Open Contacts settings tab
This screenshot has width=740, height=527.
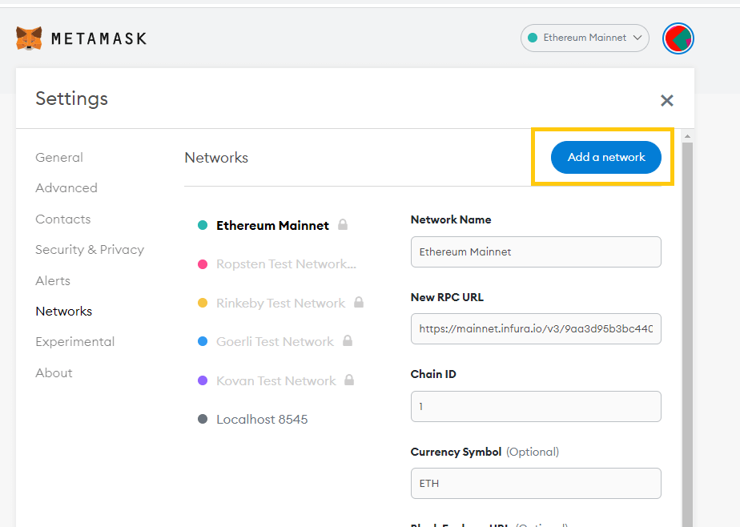coord(62,219)
